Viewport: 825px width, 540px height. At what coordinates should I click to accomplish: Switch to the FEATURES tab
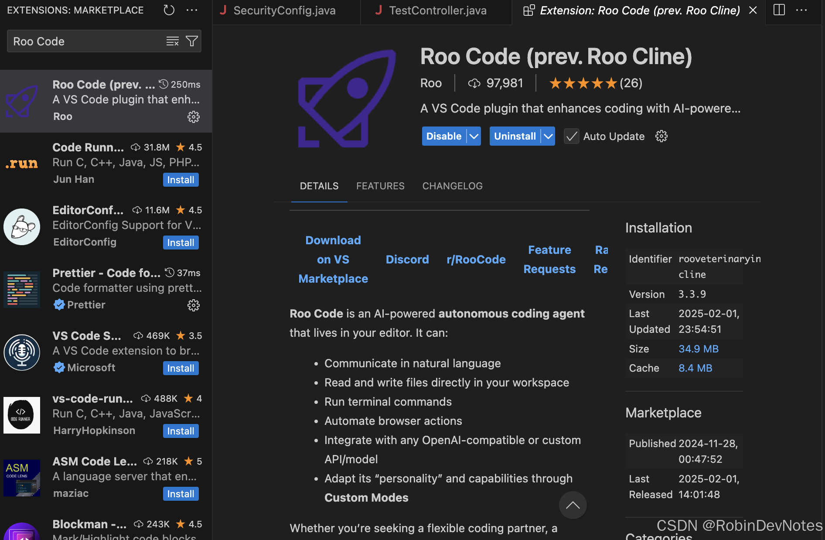point(380,186)
